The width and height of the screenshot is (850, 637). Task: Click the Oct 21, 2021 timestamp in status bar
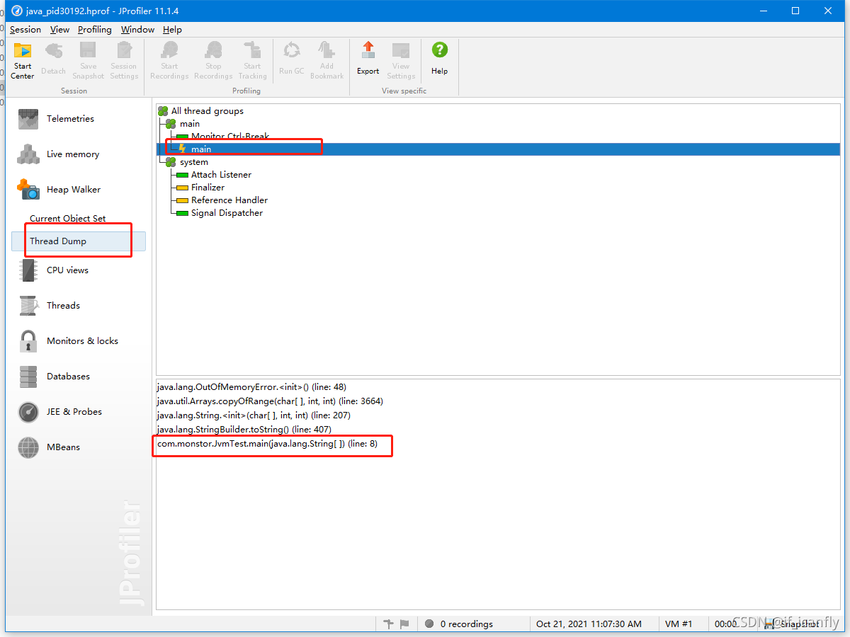tap(589, 624)
